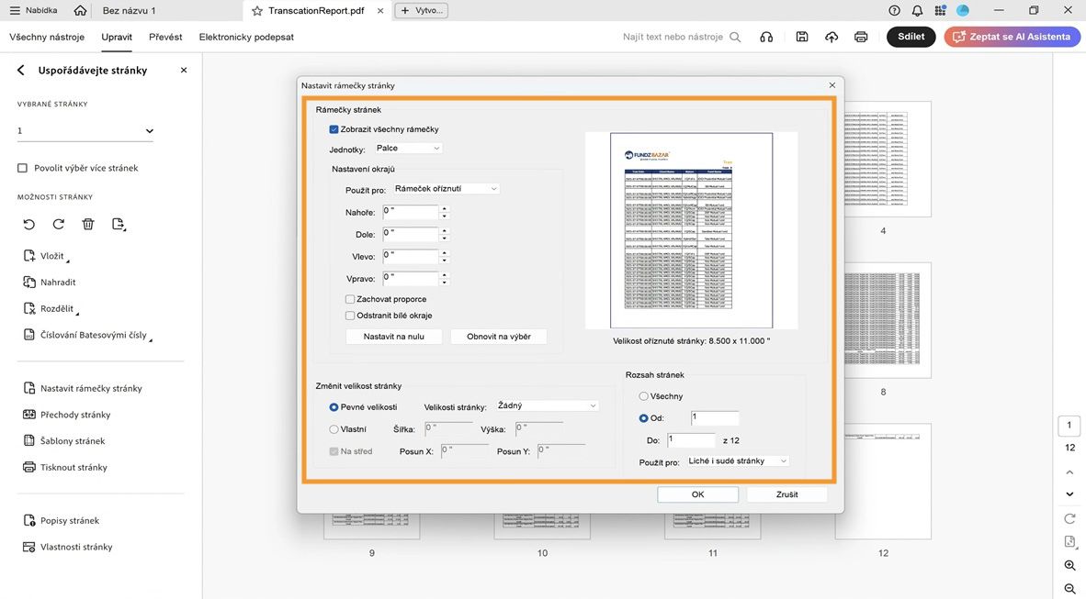Upload the document to cloud

(831, 37)
